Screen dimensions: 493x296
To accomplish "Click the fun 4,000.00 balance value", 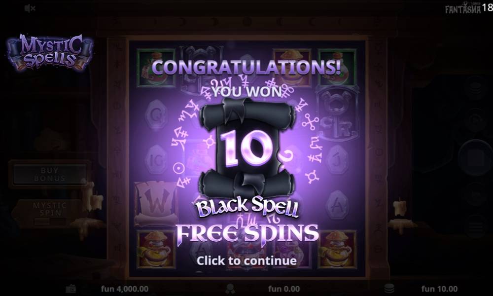I will (125, 289).
